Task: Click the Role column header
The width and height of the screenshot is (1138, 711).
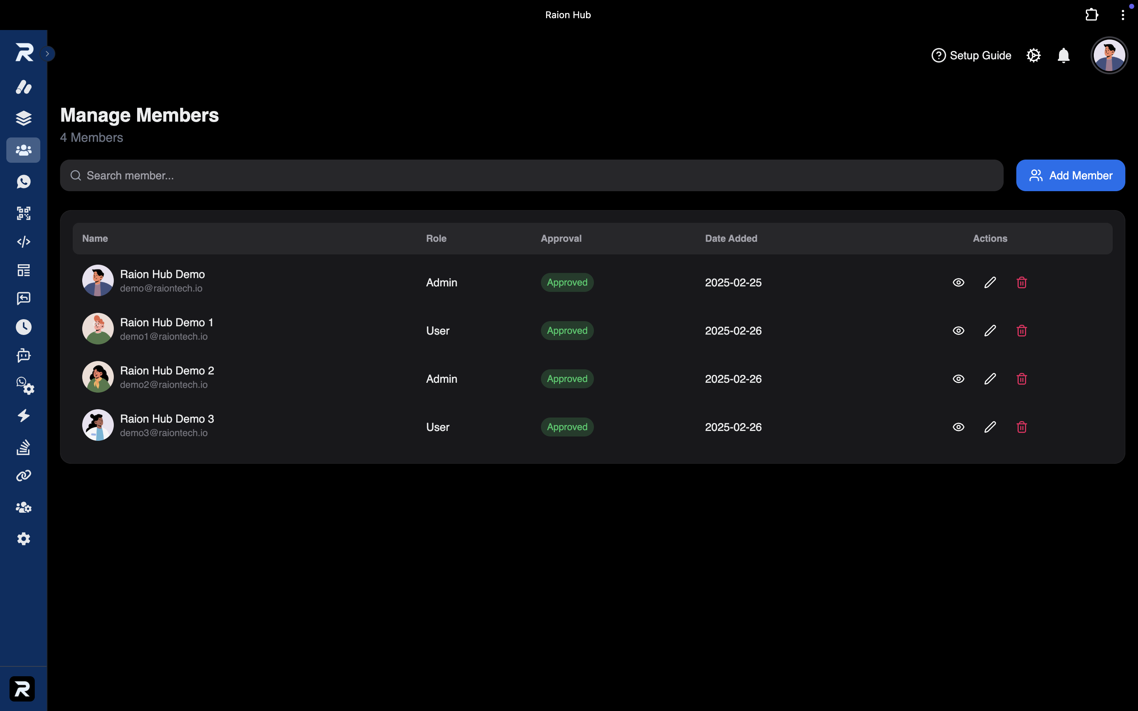Action: coord(436,239)
